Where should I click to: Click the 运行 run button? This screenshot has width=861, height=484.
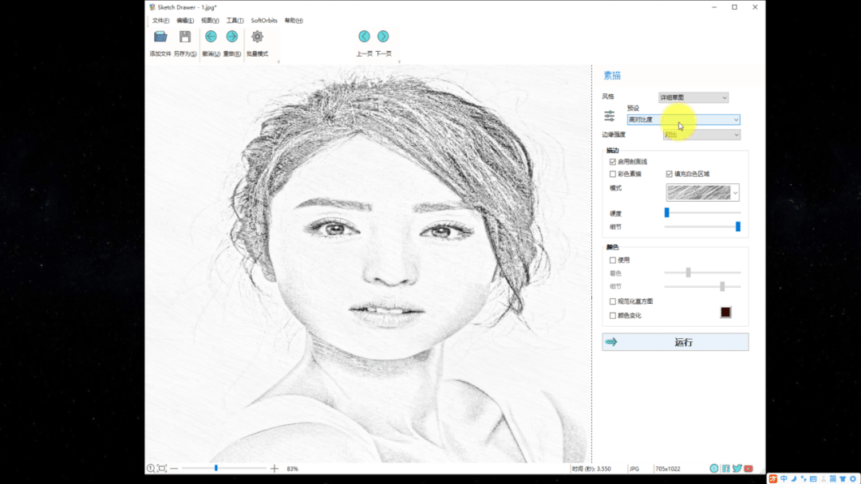coord(675,342)
